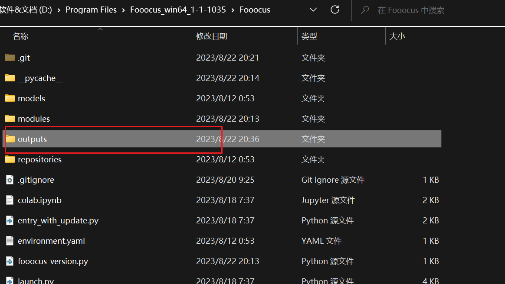The width and height of the screenshot is (505, 284).
Task: Expand chevron after Fooocus_win64_1-1-1035 breadcrumb
Action: [233, 10]
